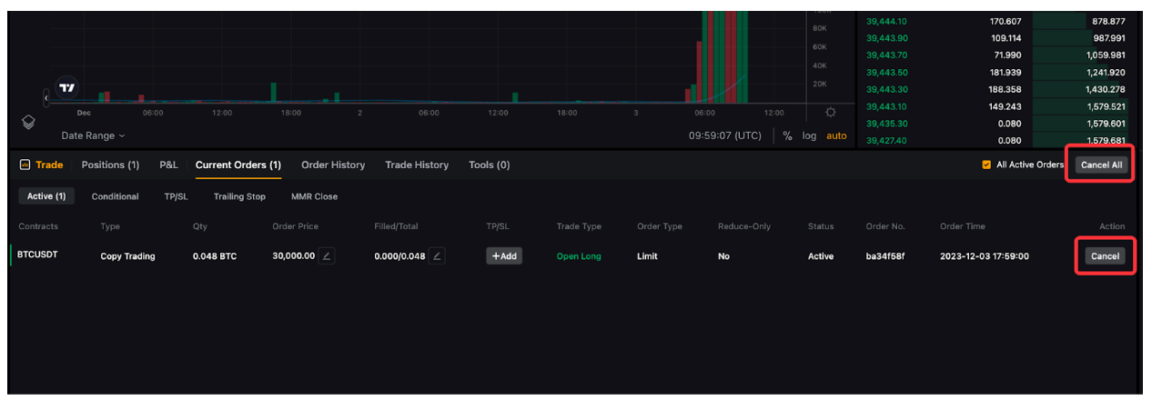This screenshot has height=400, width=1152.
Task: Enable log scale on chart
Action: pos(809,135)
